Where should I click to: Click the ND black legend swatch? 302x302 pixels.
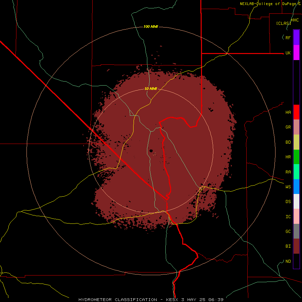click(296, 261)
